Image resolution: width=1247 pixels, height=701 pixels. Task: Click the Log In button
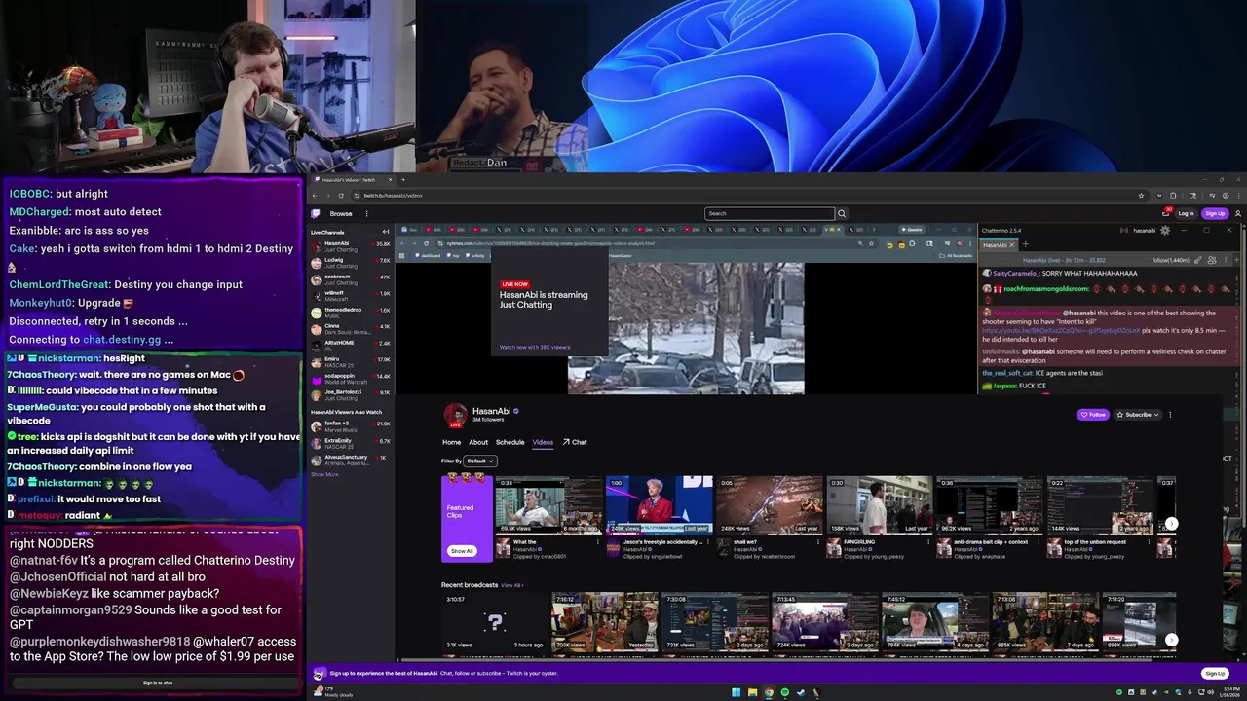tap(1186, 213)
